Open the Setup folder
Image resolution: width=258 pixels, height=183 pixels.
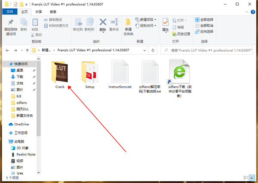click(x=90, y=75)
